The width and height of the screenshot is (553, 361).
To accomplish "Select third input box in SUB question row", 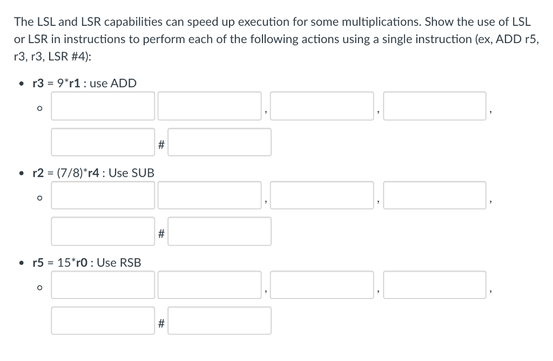I will pyautogui.click(x=322, y=195).
